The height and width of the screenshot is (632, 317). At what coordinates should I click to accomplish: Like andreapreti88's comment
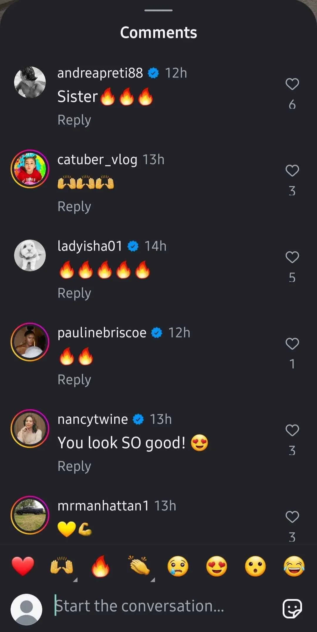point(292,84)
